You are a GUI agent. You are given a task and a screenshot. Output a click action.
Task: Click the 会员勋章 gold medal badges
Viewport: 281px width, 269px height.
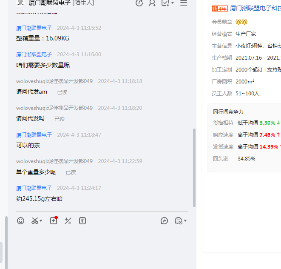click(x=241, y=22)
